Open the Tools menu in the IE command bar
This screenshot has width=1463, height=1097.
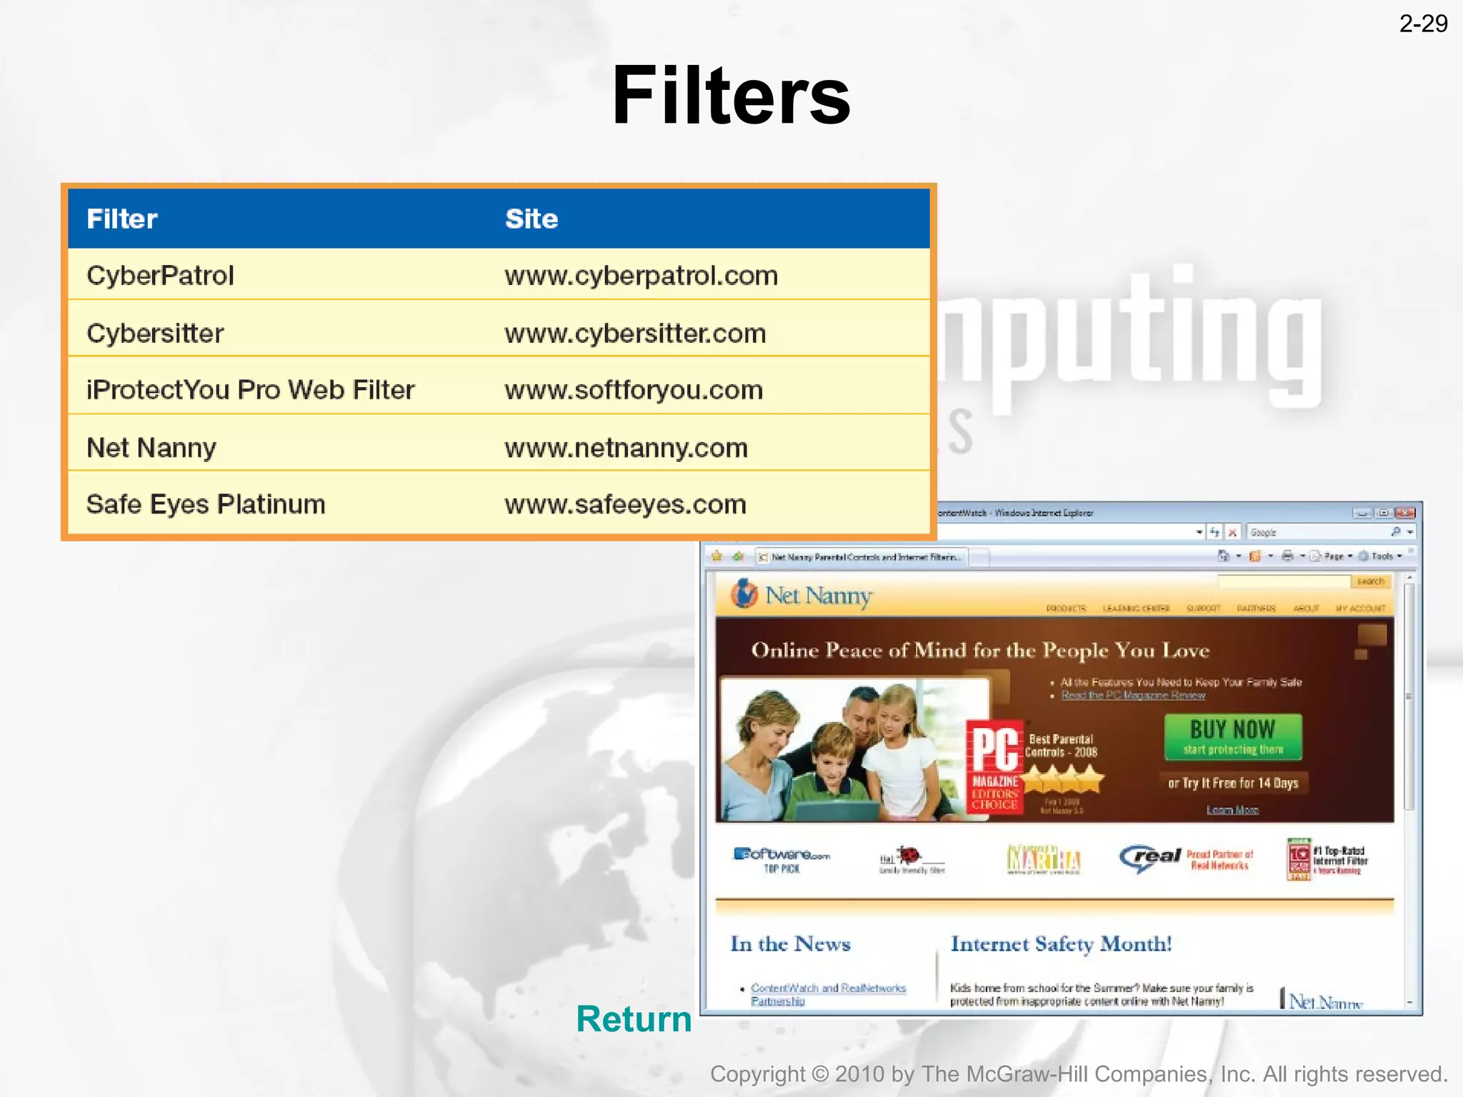click(x=1380, y=556)
